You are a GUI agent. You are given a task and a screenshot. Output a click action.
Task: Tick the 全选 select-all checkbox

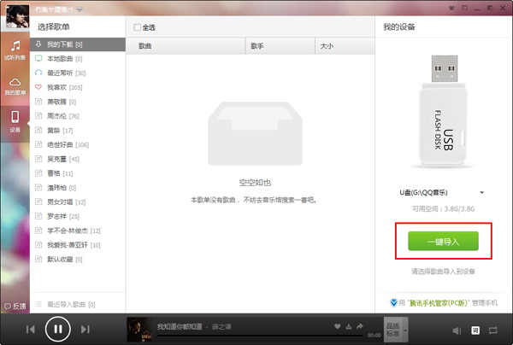(138, 27)
